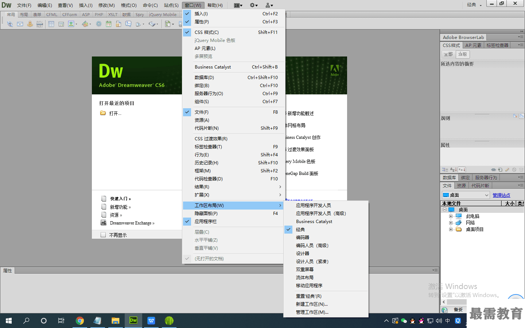Screen dimensions: 525x328
Task: Select checked 经典 workspace layout
Action: (x=326, y=230)
